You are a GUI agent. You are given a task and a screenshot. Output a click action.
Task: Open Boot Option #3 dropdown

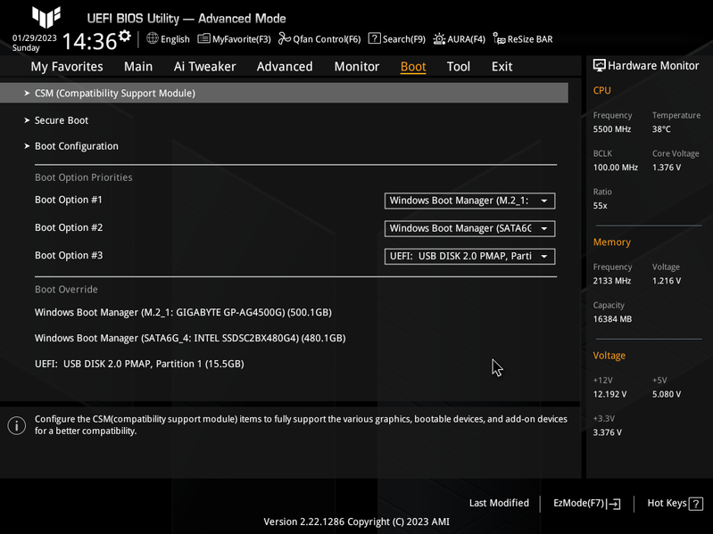coord(469,256)
